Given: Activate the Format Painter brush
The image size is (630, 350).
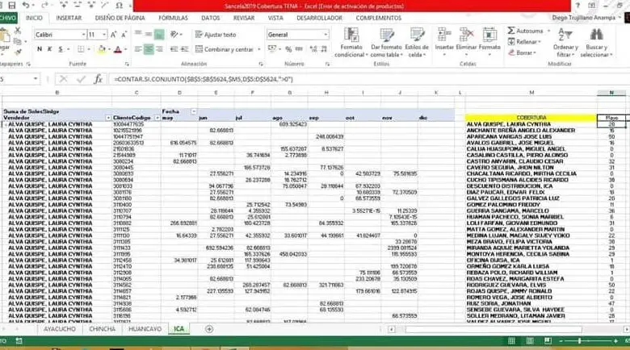Looking at the screenshot, I should pyautogui.click(x=18, y=52).
